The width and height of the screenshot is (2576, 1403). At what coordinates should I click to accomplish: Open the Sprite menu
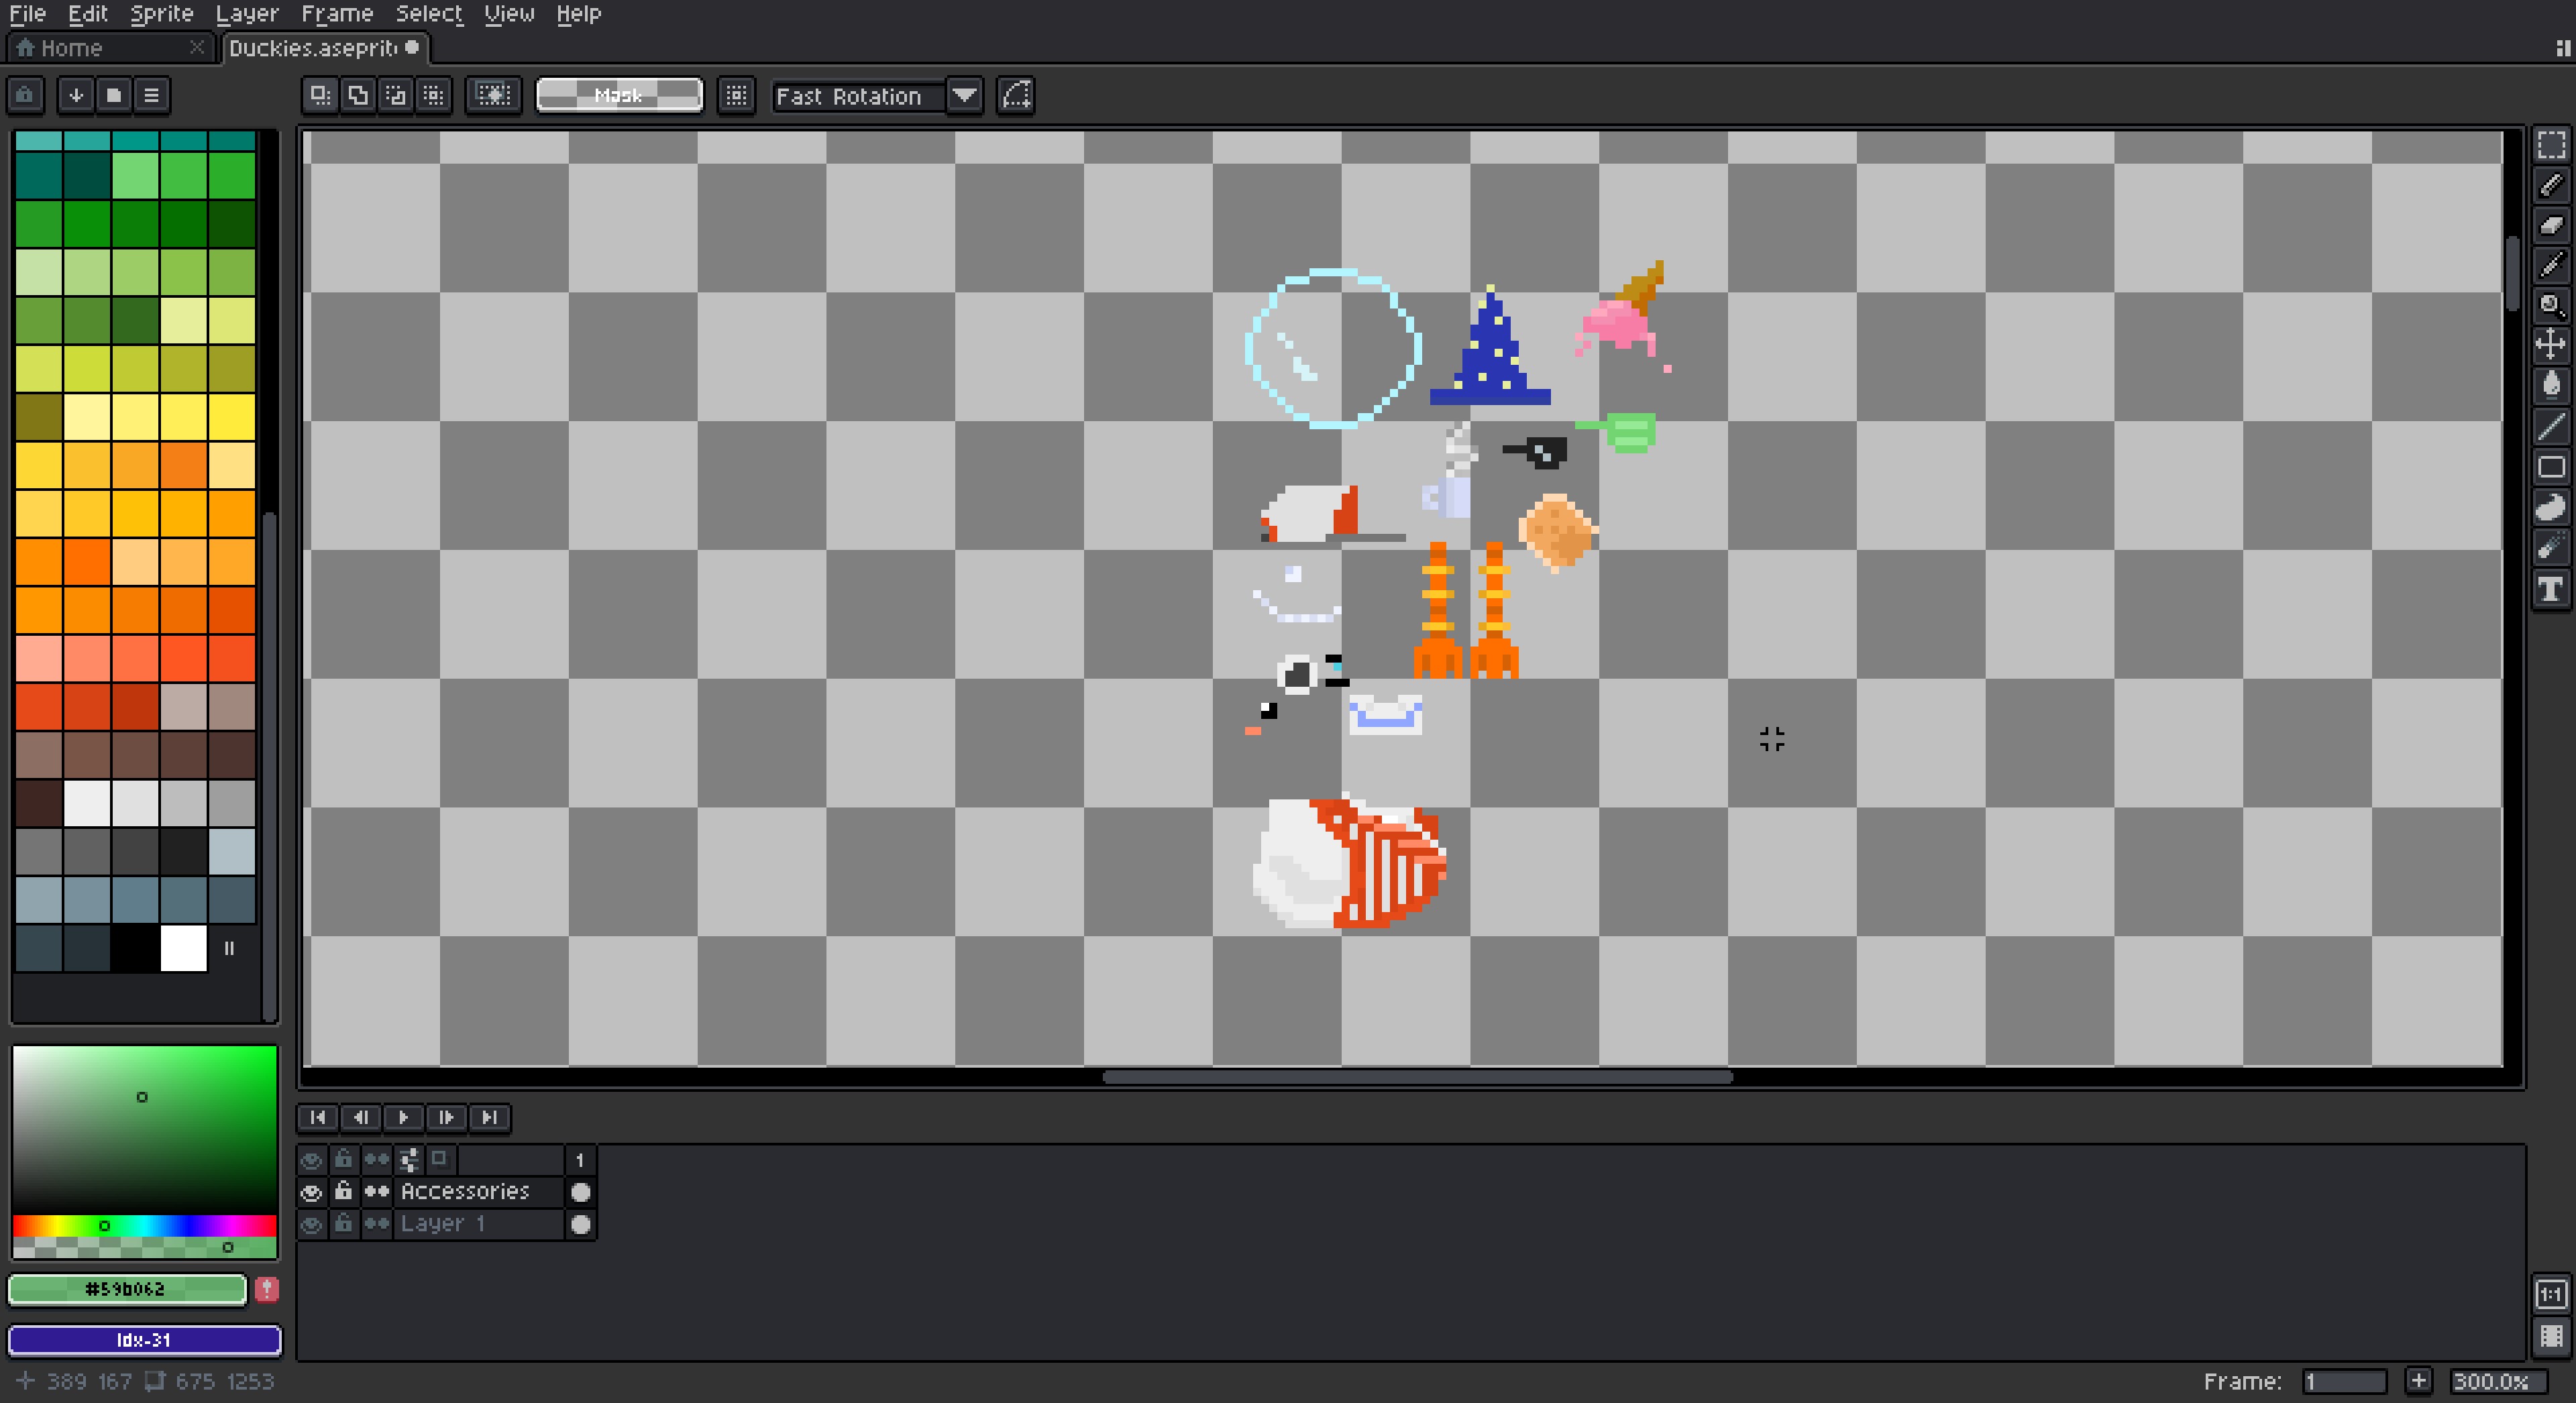pos(161,14)
